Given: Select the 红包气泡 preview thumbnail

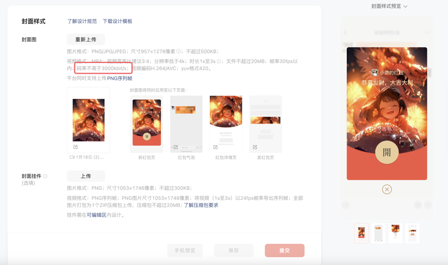Looking at the screenshot, I should 186,124.
